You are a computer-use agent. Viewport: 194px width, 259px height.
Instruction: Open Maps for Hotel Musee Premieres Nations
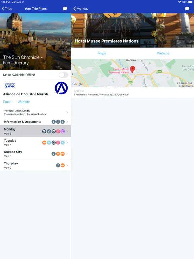tap(102, 53)
